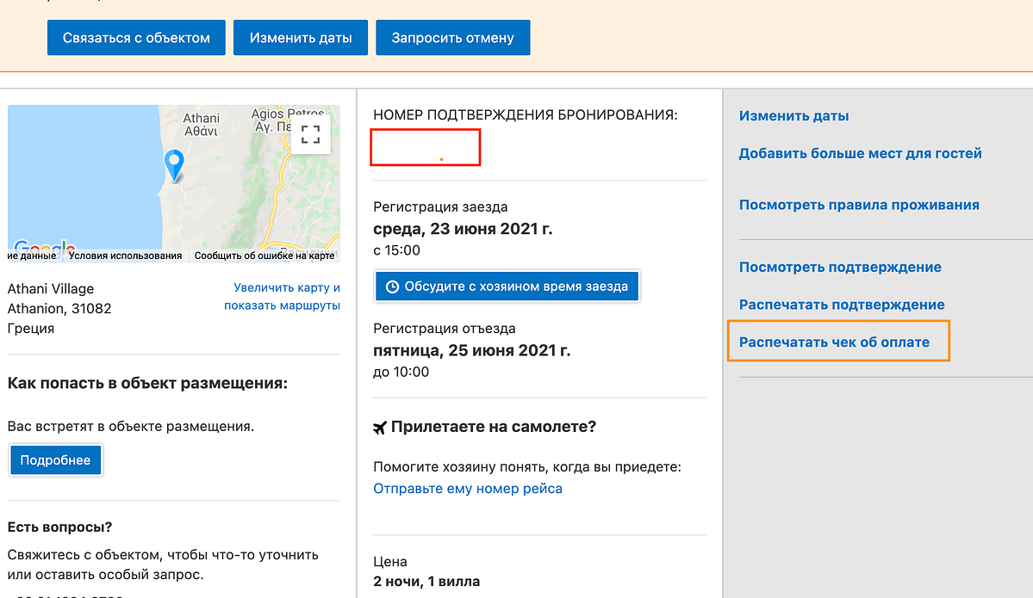
Task: Click the top "Изменить даты" button
Action: click(300, 37)
